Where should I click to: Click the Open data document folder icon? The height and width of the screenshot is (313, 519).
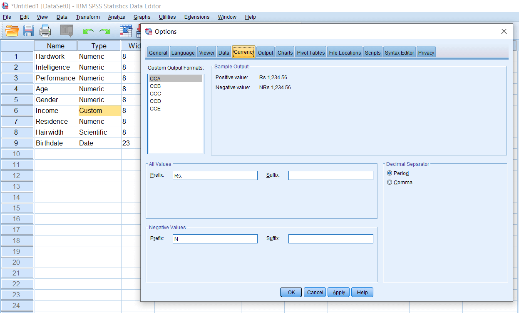12,31
